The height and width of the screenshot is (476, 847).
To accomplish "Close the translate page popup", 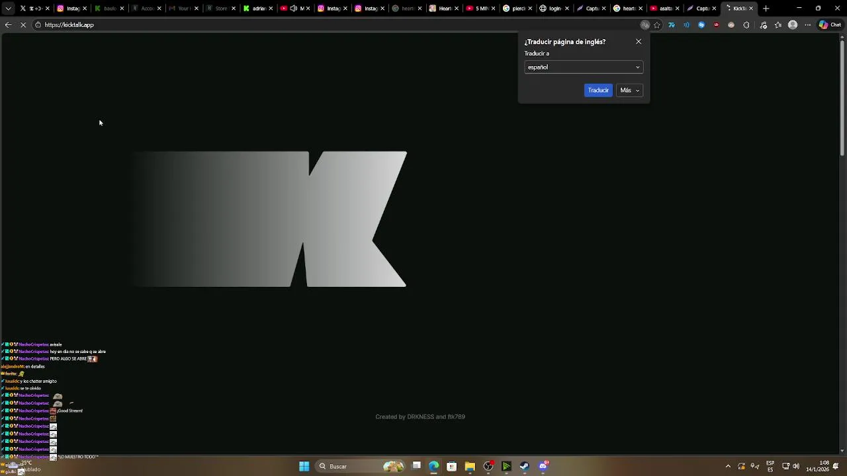I will click(x=639, y=42).
